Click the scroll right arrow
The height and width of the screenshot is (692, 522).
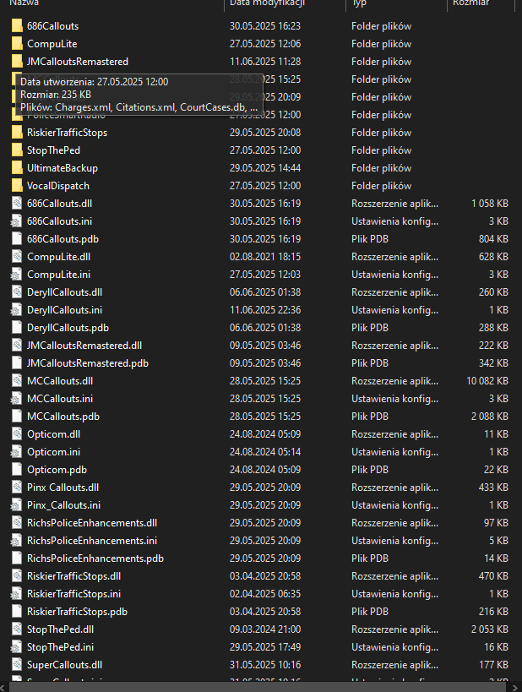[x=517, y=688]
